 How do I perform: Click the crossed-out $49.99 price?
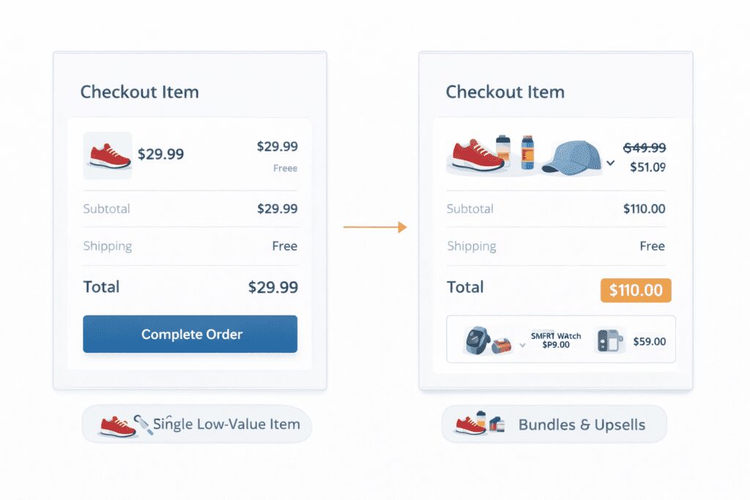click(x=644, y=148)
